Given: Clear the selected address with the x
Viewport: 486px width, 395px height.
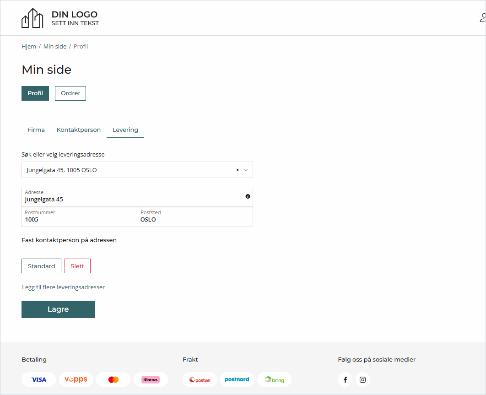Looking at the screenshot, I should coord(238,170).
